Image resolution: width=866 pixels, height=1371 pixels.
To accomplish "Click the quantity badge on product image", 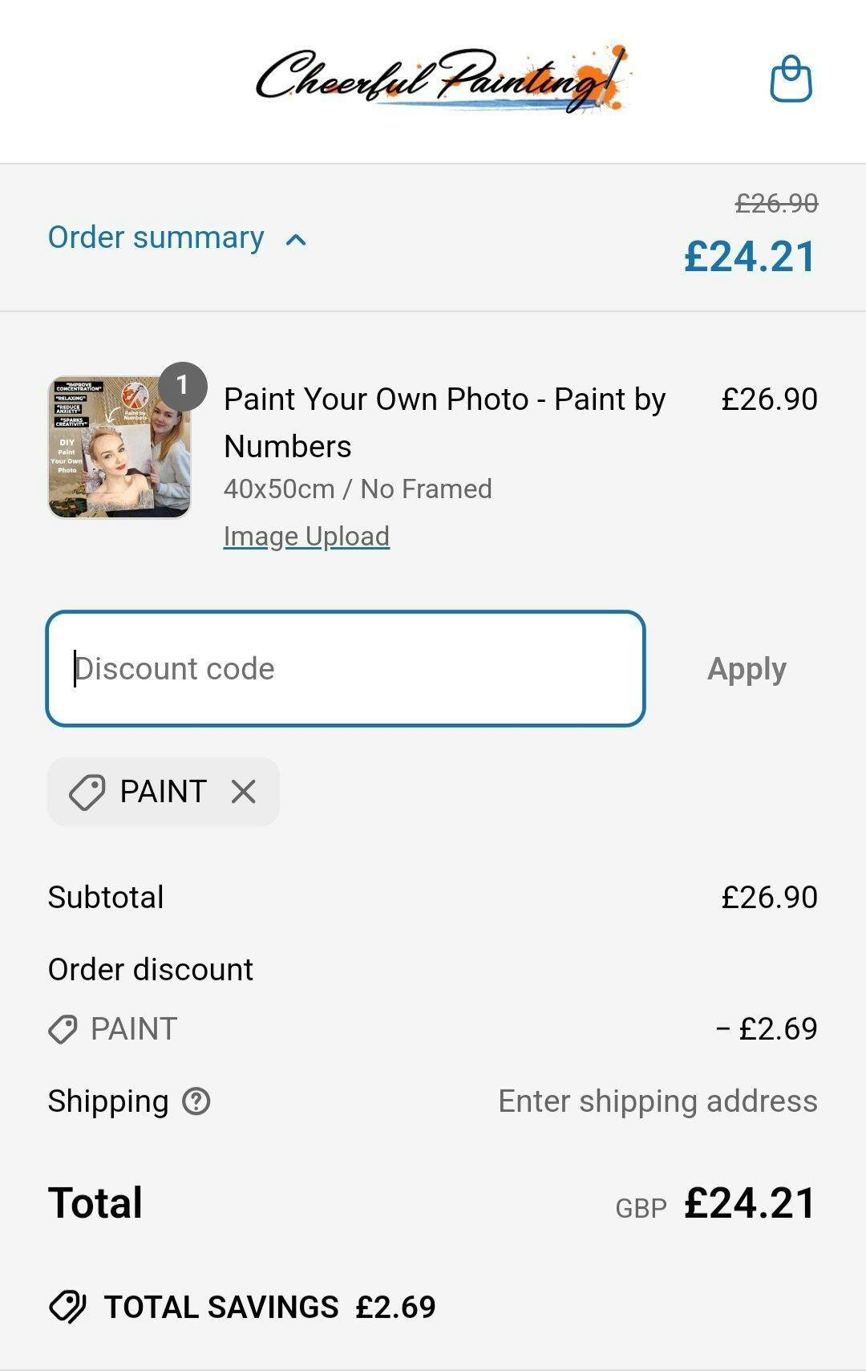I will pos(182,386).
